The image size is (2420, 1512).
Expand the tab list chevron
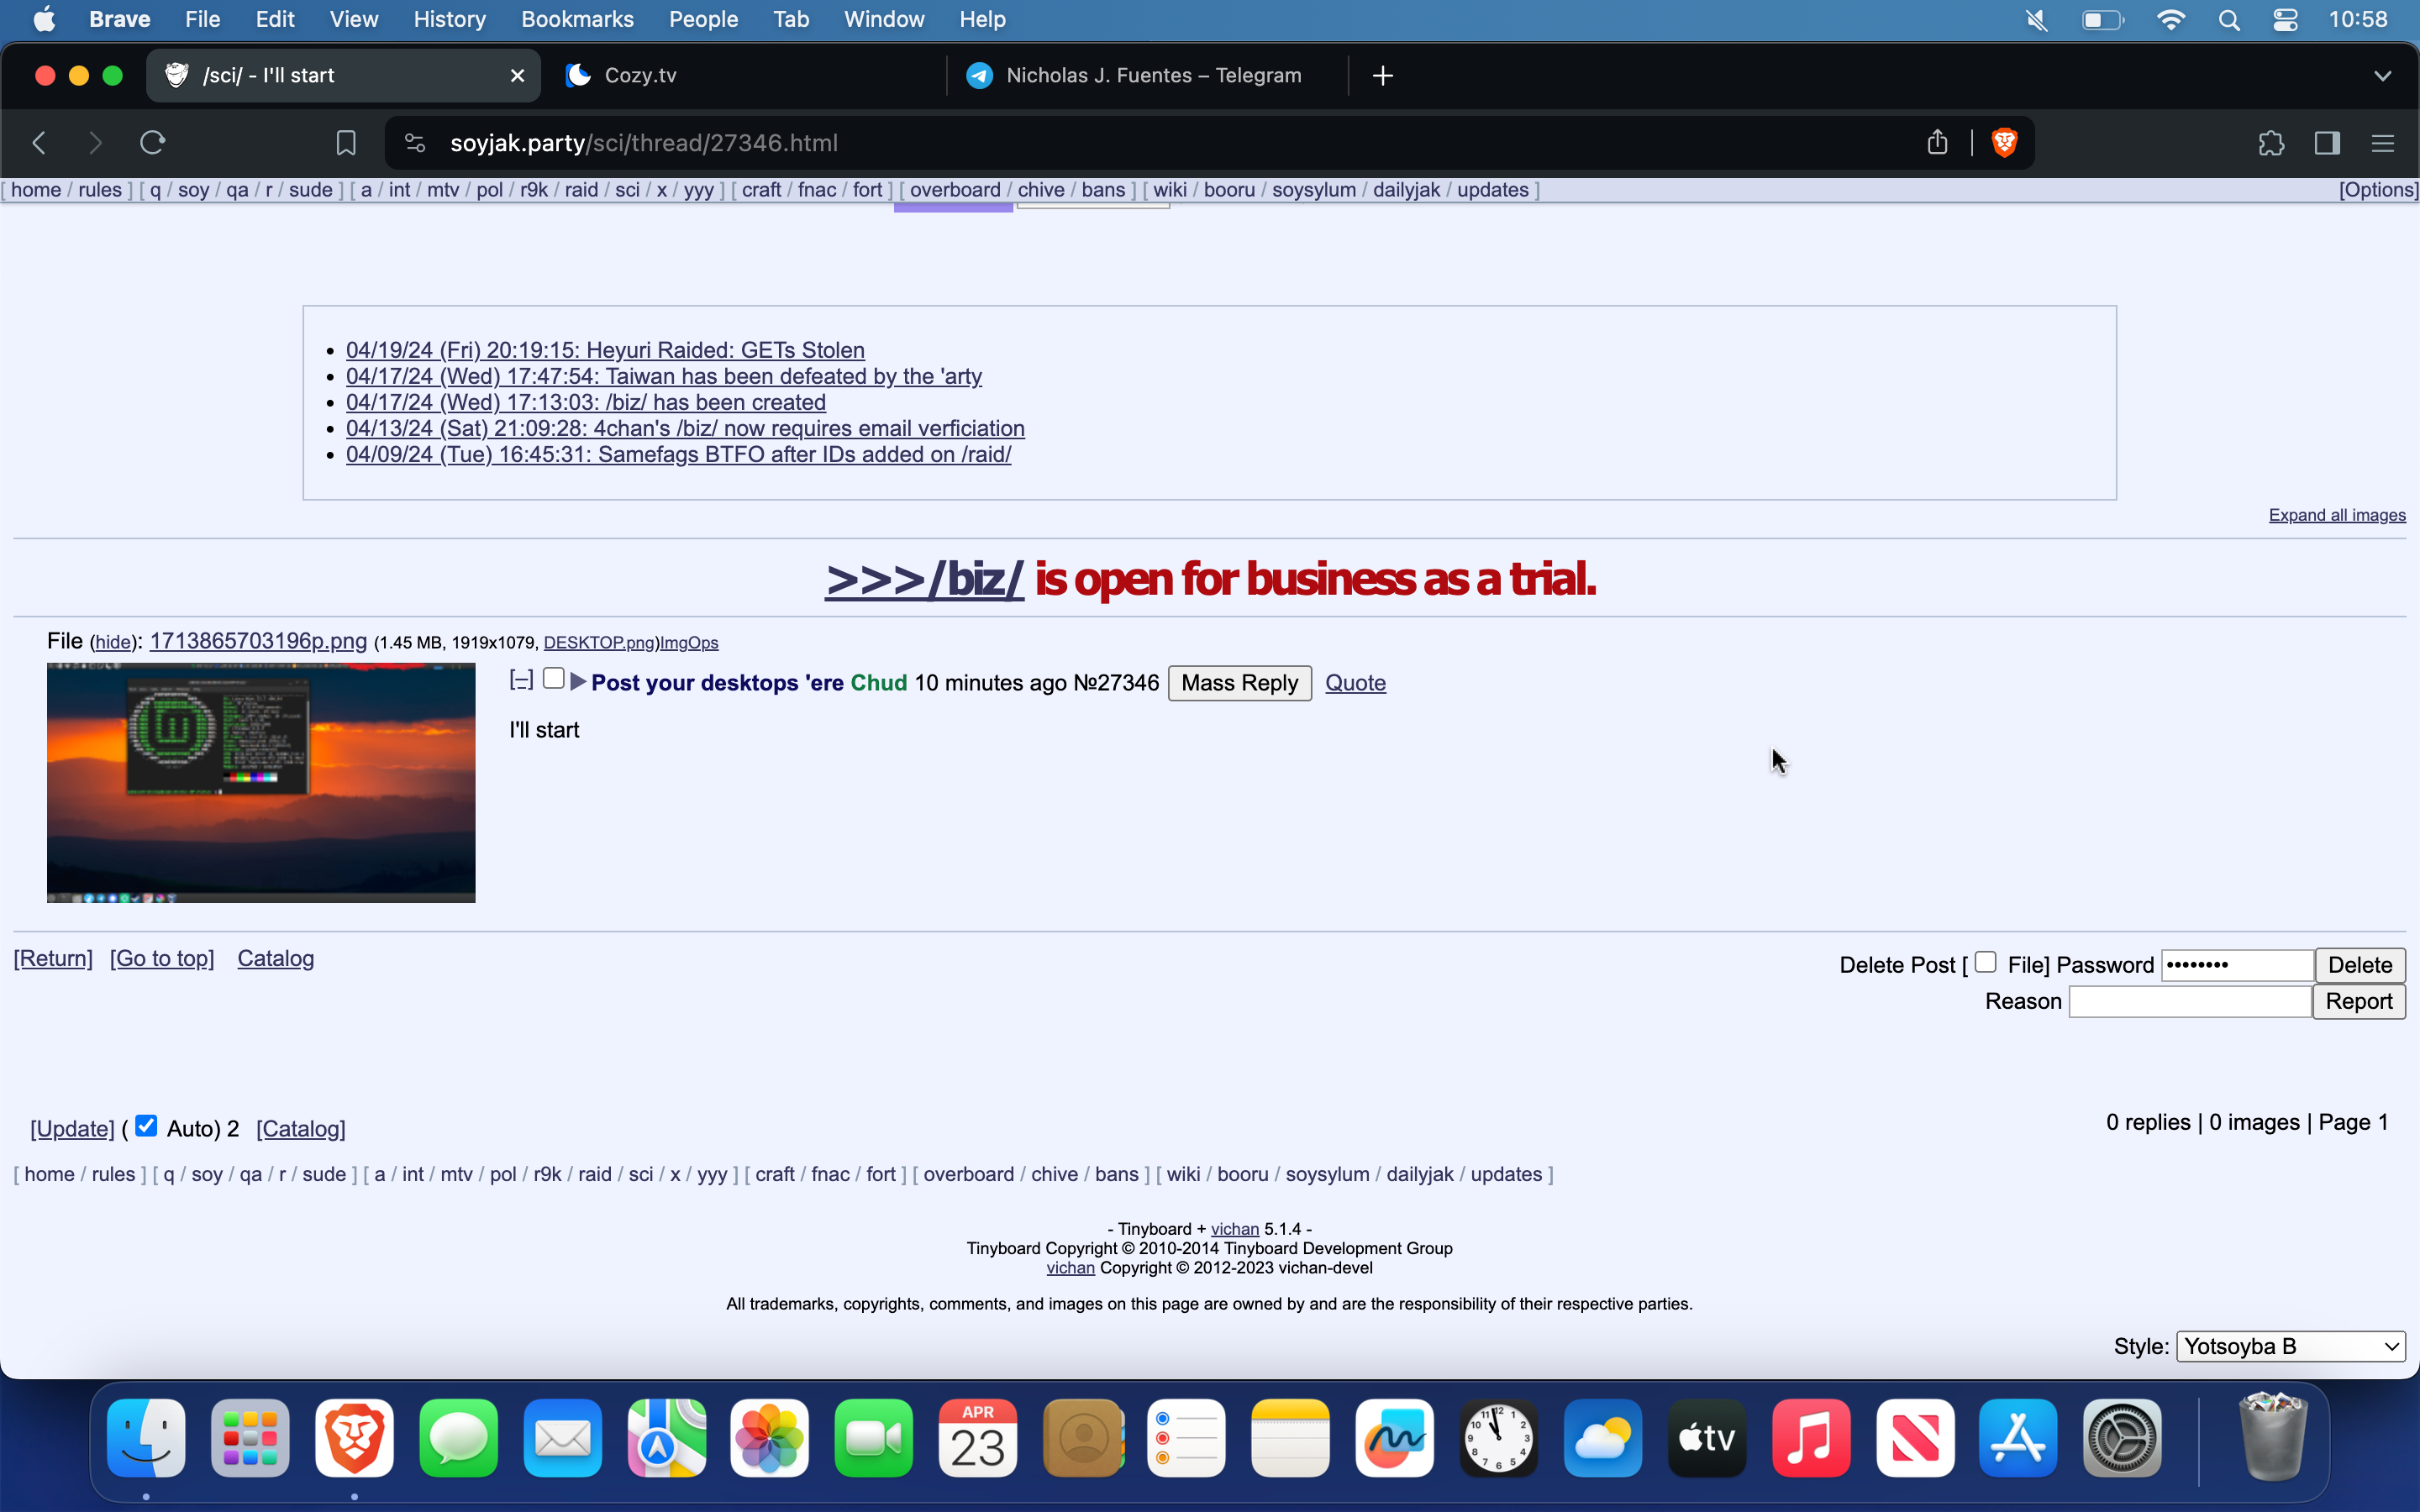tap(2382, 76)
